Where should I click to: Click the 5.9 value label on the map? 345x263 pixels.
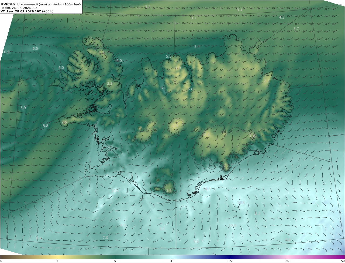[23, 108]
